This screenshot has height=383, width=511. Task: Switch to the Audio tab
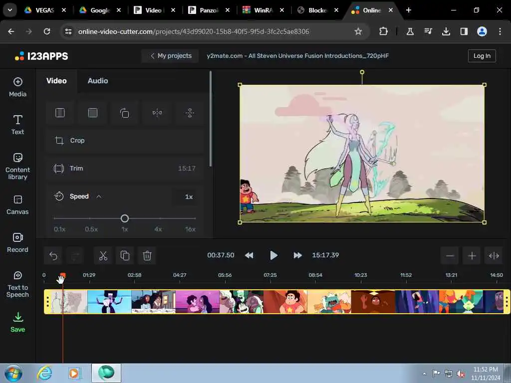point(98,81)
